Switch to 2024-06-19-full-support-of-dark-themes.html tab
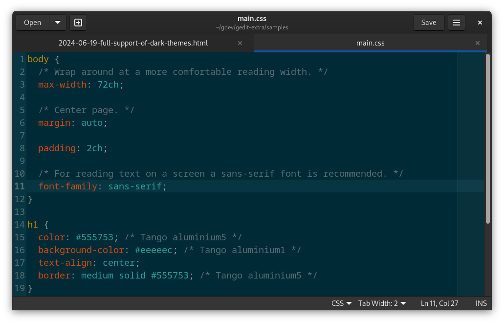 click(133, 43)
